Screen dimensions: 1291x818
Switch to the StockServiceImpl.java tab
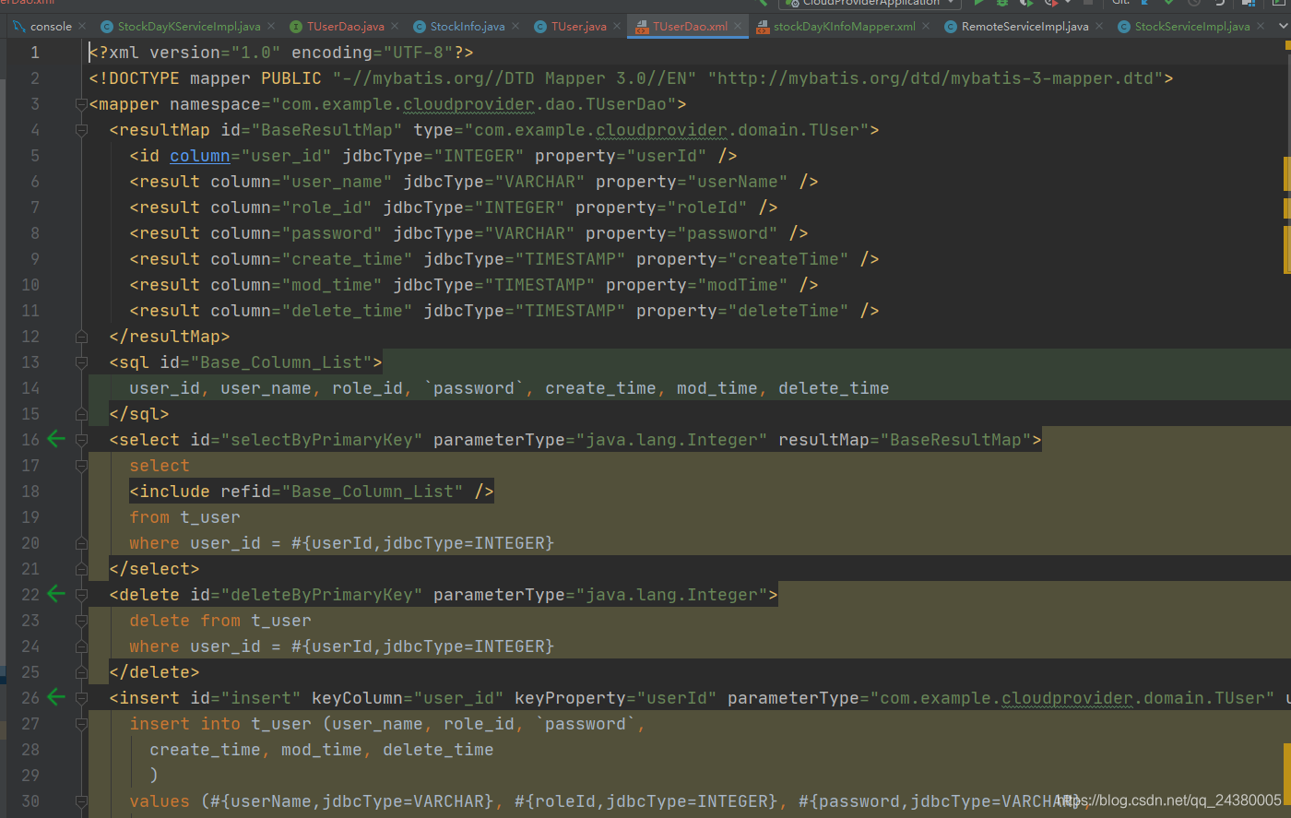pyautogui.click(x=1192, y=27)
